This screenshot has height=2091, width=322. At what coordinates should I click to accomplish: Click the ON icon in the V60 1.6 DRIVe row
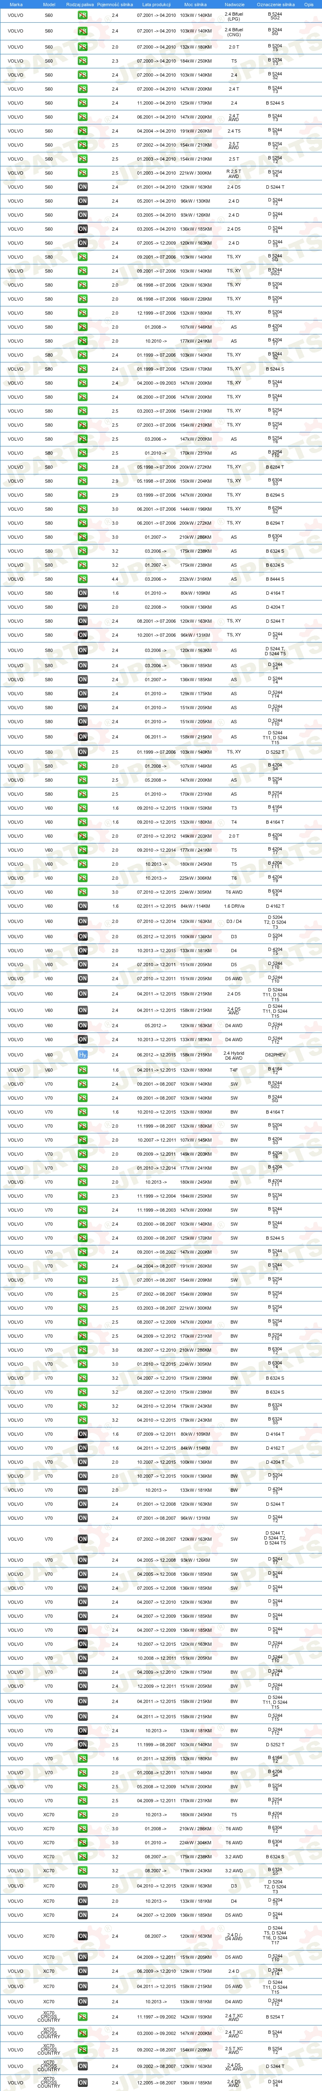click(x=83, y=906)
